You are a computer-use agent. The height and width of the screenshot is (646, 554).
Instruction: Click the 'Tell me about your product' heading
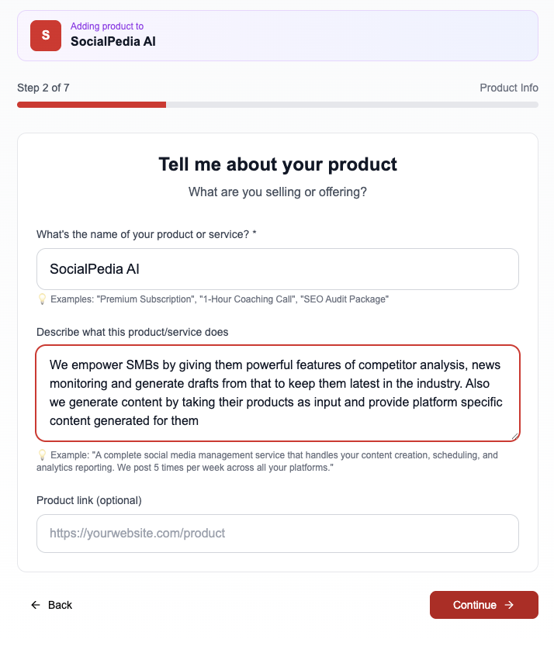tap(277, 164)
